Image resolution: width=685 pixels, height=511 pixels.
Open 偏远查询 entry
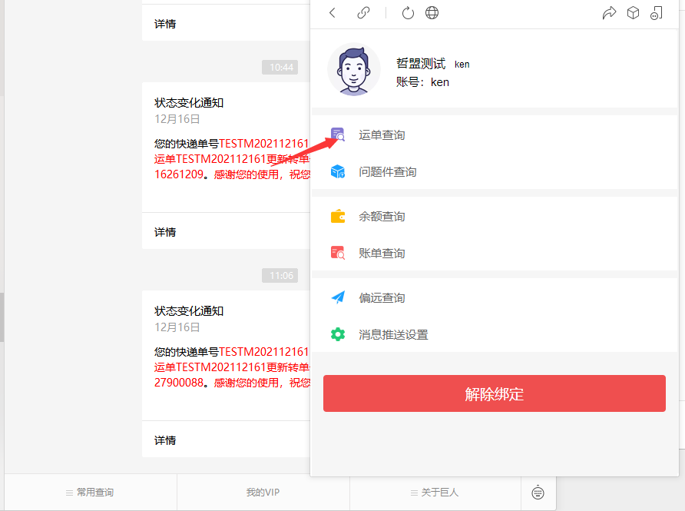[495, 297]
